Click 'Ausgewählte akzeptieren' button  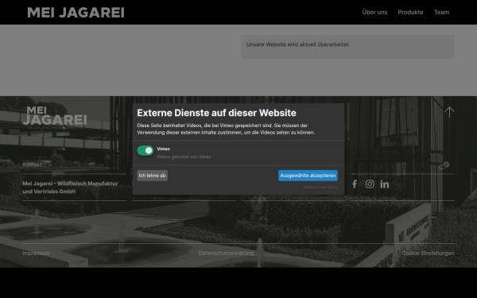[308, 176]
